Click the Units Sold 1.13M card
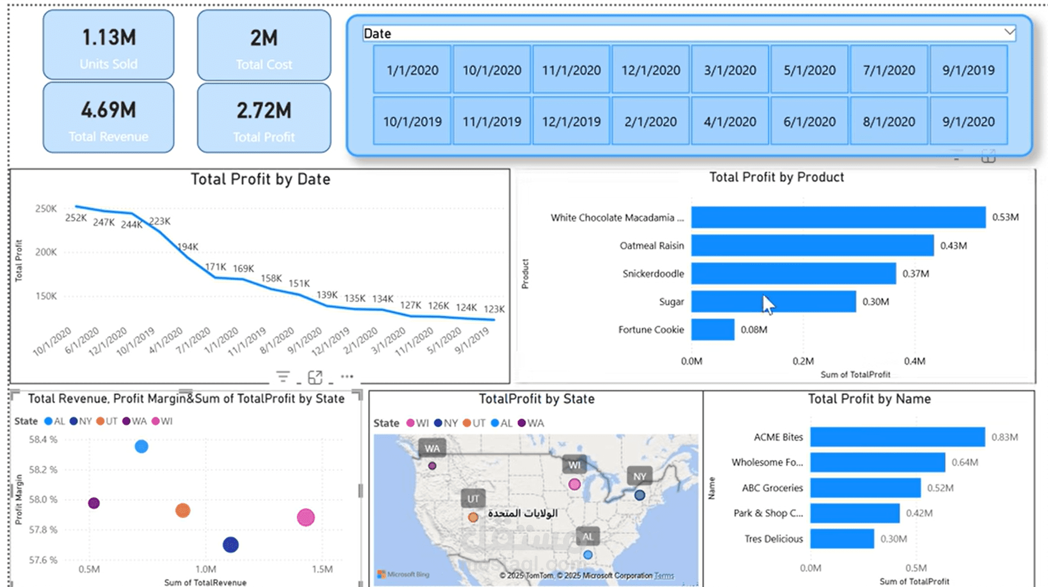This screenshot has width=1048, height=587. pos(108,44)
